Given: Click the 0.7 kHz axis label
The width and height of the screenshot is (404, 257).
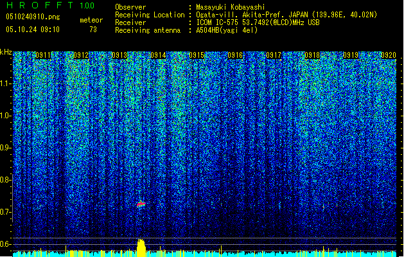Looking at the screenshot, I should point(5,212).
